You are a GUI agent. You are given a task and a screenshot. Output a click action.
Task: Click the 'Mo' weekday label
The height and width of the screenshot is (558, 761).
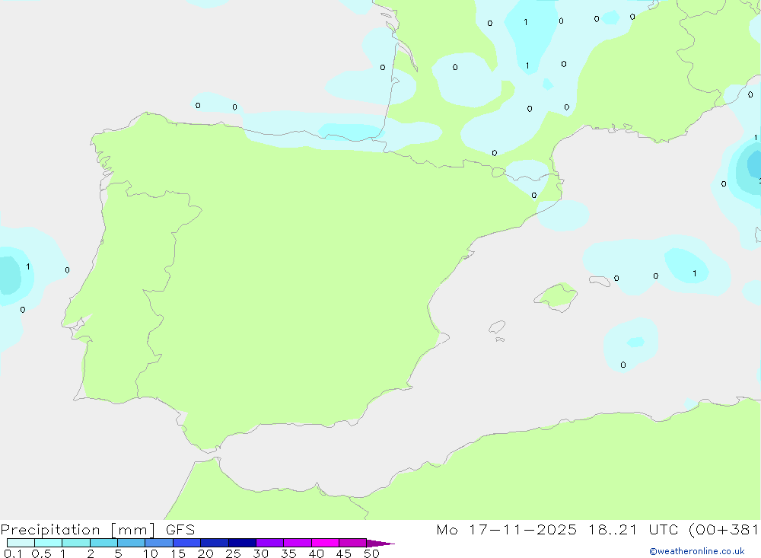(447, 530)
